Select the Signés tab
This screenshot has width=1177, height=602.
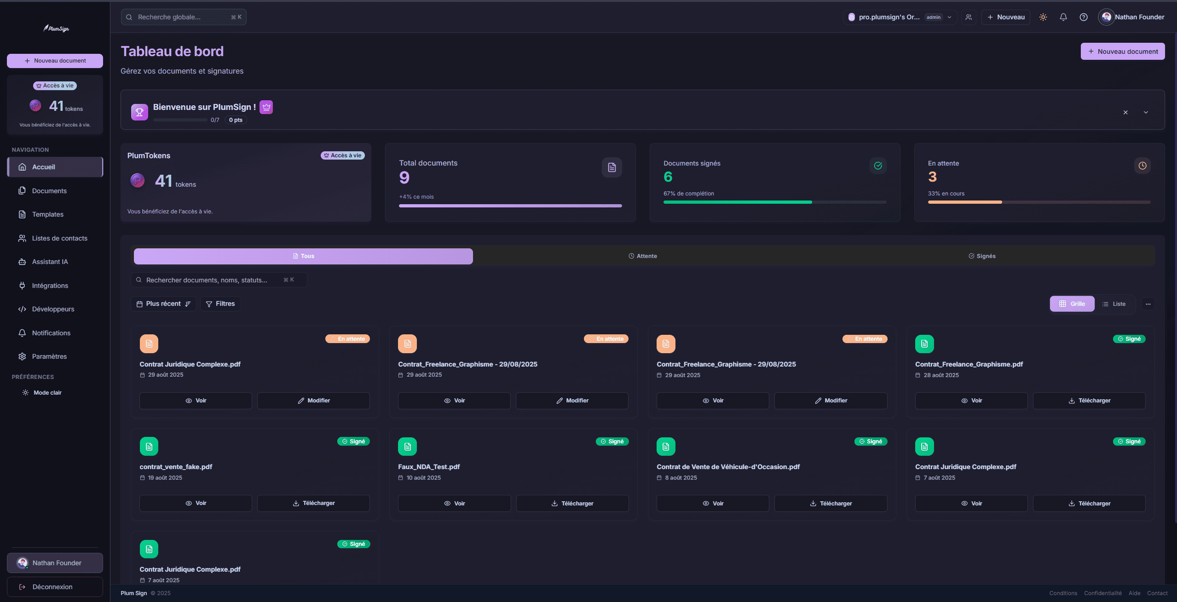(982, 256)
